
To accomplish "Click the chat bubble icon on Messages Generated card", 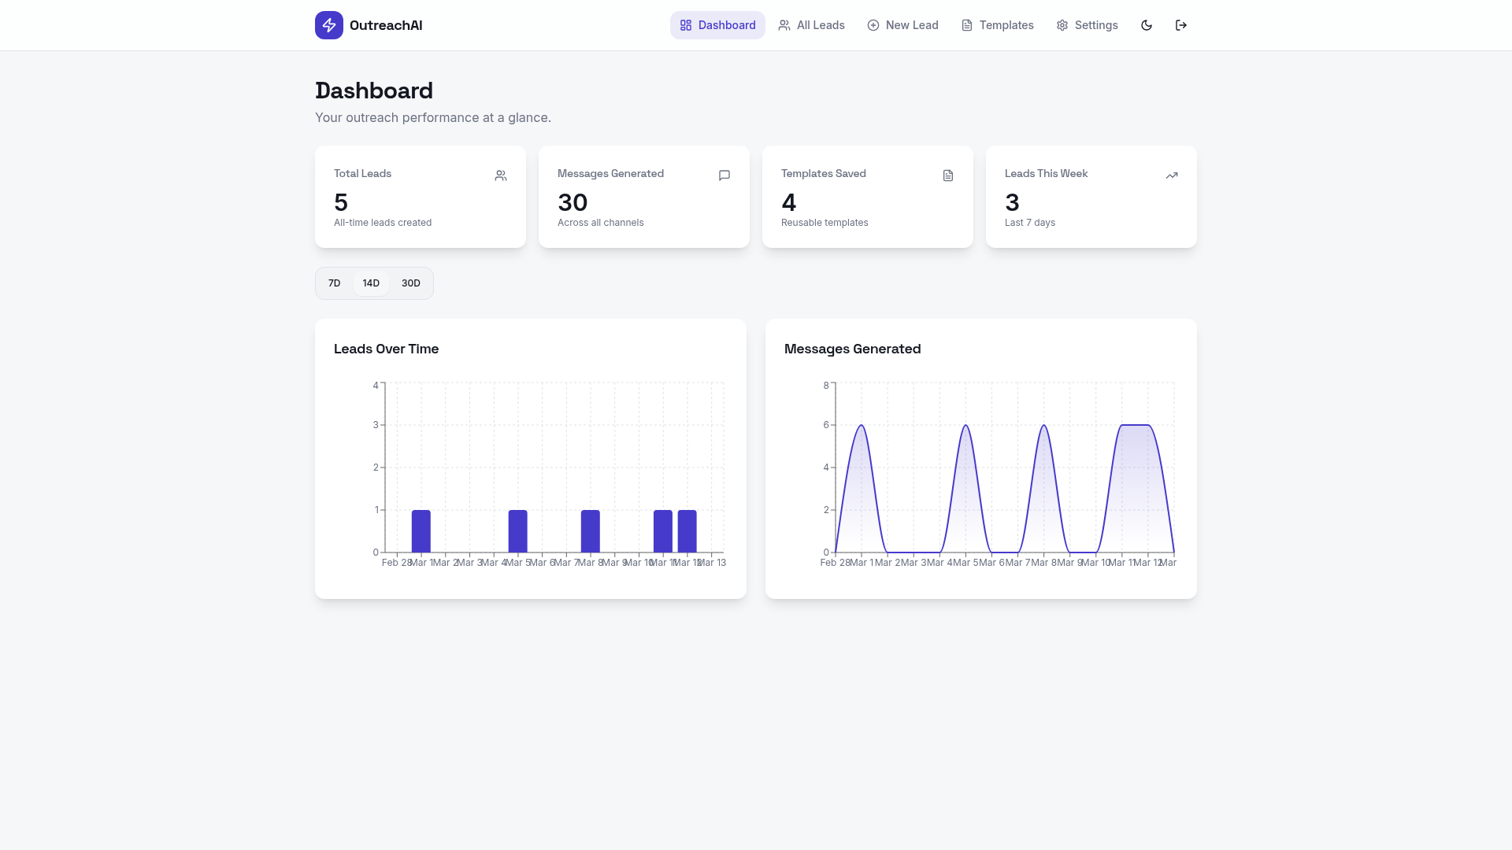I will tap(724, 176).
